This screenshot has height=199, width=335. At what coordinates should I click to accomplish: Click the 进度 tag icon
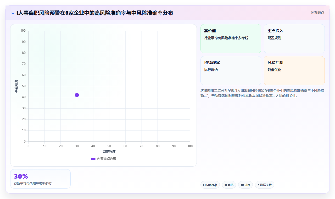click(242, 185)
